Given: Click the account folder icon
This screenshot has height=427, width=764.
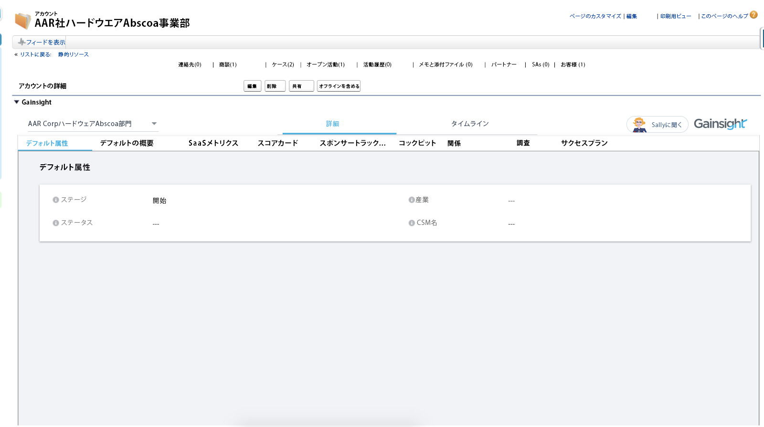Looking at the screenshot, I should click(22, 21).
